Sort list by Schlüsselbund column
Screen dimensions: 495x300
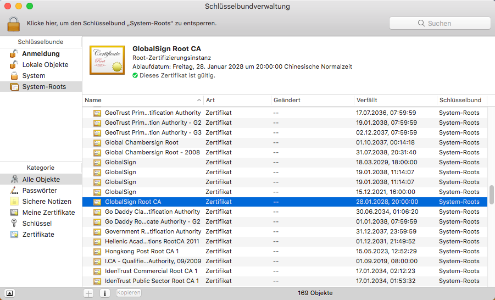(x=462, y=100)
